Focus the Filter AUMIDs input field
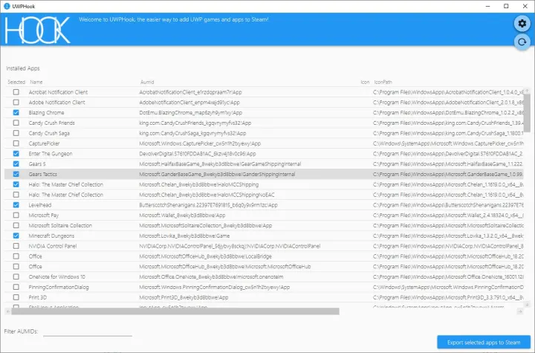 (x=88, y=331)
